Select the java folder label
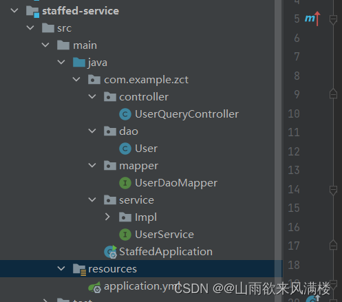This screenshot has width=342, height=302. tap(98, 63)
